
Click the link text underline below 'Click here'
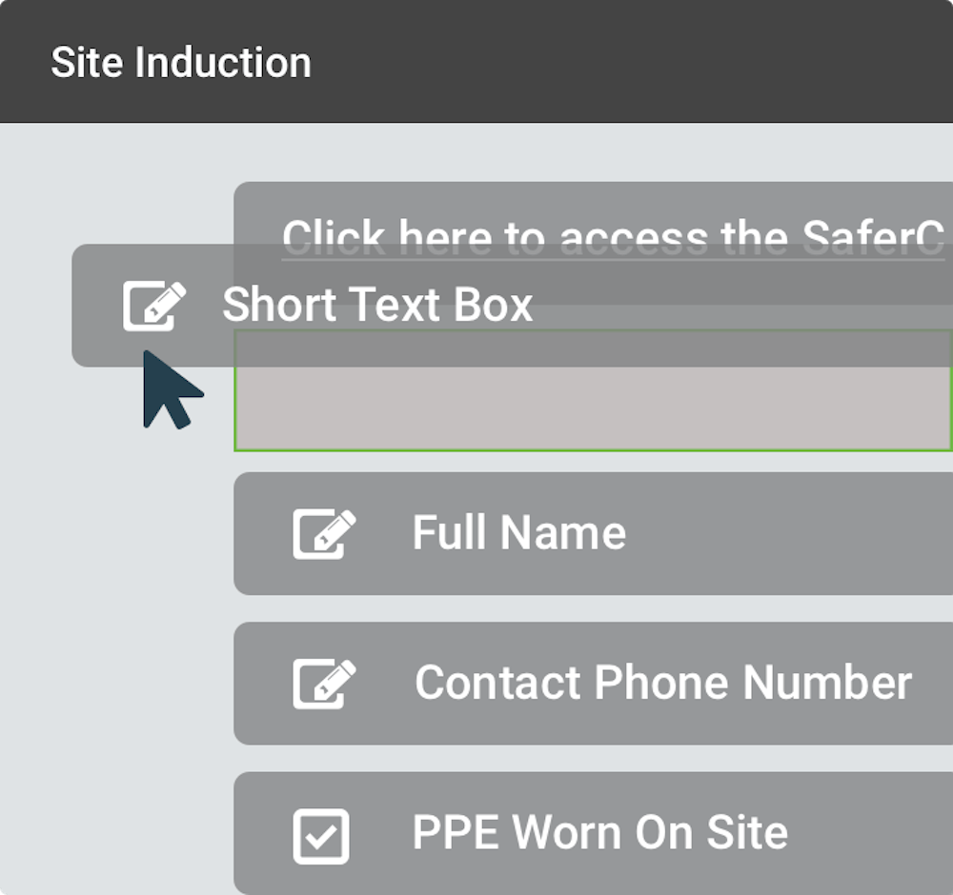[613, 260]
